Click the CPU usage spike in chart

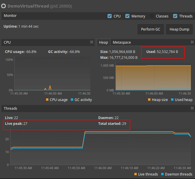tap(50, 87)
